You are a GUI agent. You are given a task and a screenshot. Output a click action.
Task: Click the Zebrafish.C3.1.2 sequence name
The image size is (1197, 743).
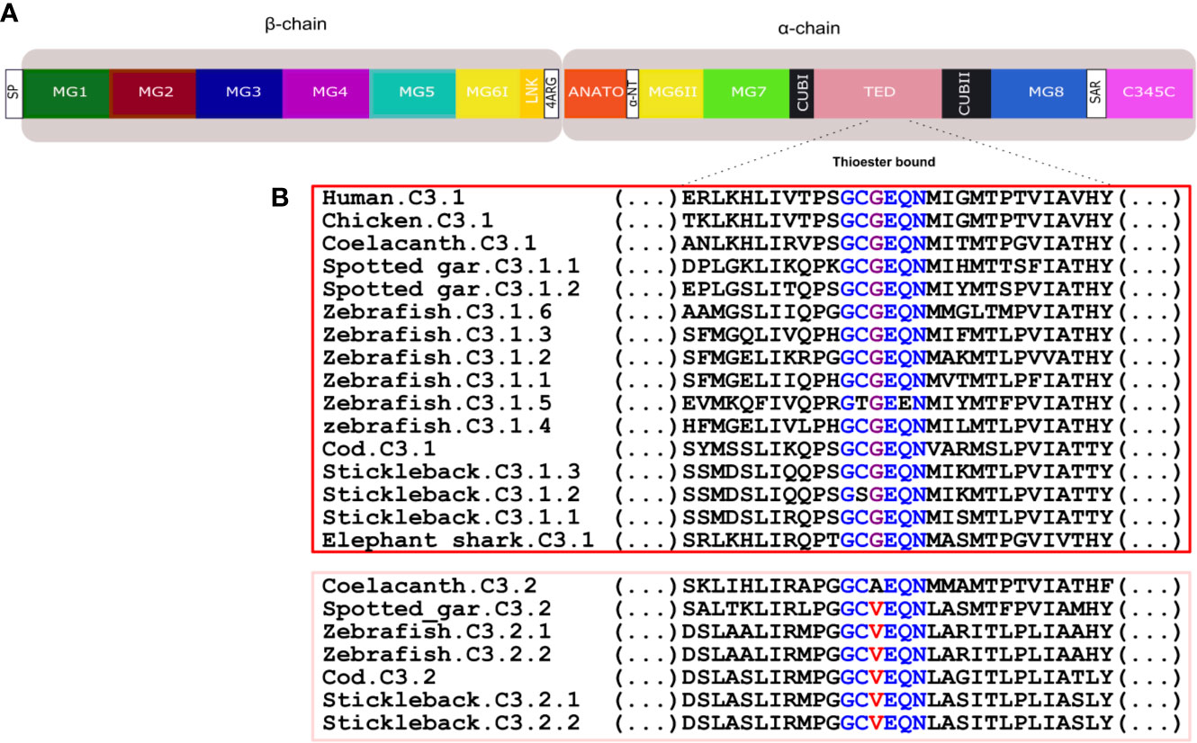point(436,357)
